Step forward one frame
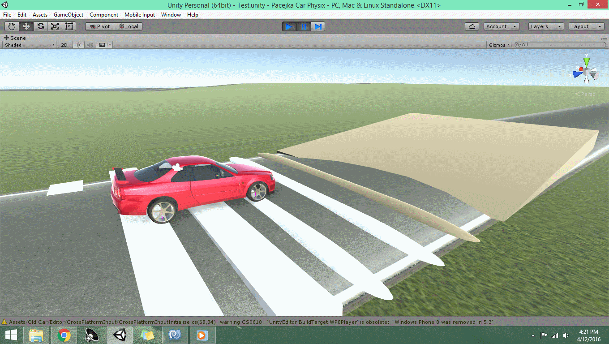Screen dimensions: 609x344 318,26
